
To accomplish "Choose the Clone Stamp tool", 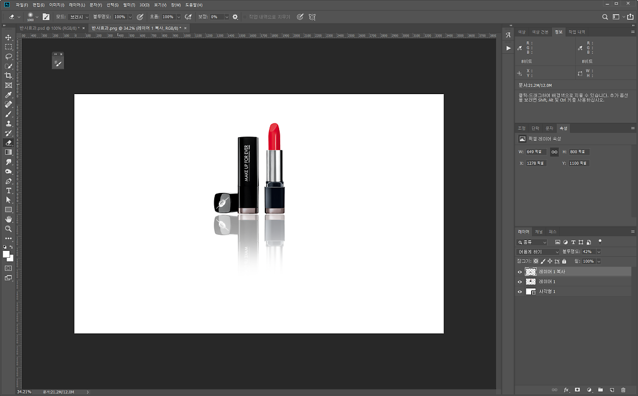I will 9,123.
